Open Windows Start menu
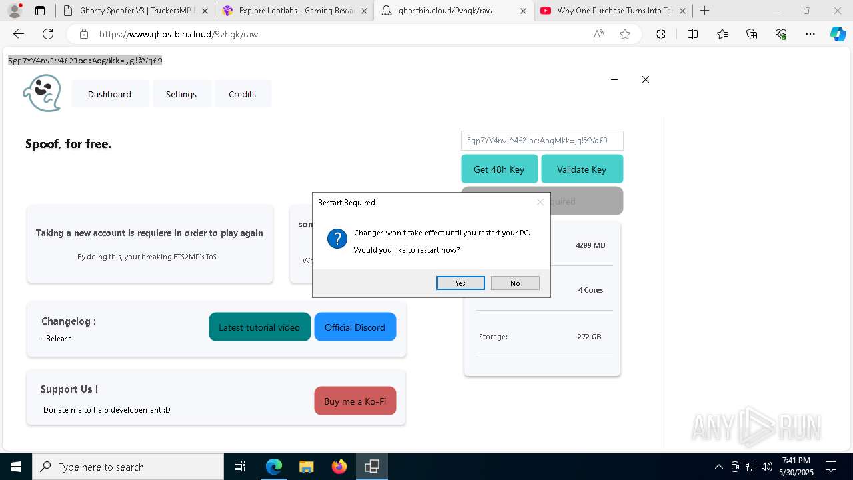The height and width of the screenshot is (480, 853). pyautogui.click(x=16, y=467)
